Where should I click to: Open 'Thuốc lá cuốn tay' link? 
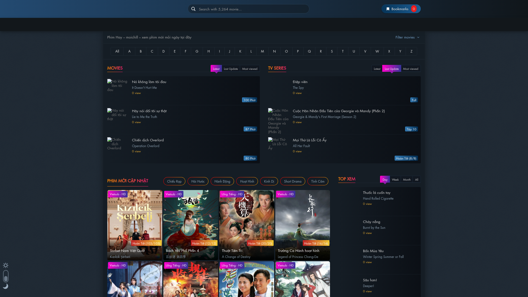[376, 193]
